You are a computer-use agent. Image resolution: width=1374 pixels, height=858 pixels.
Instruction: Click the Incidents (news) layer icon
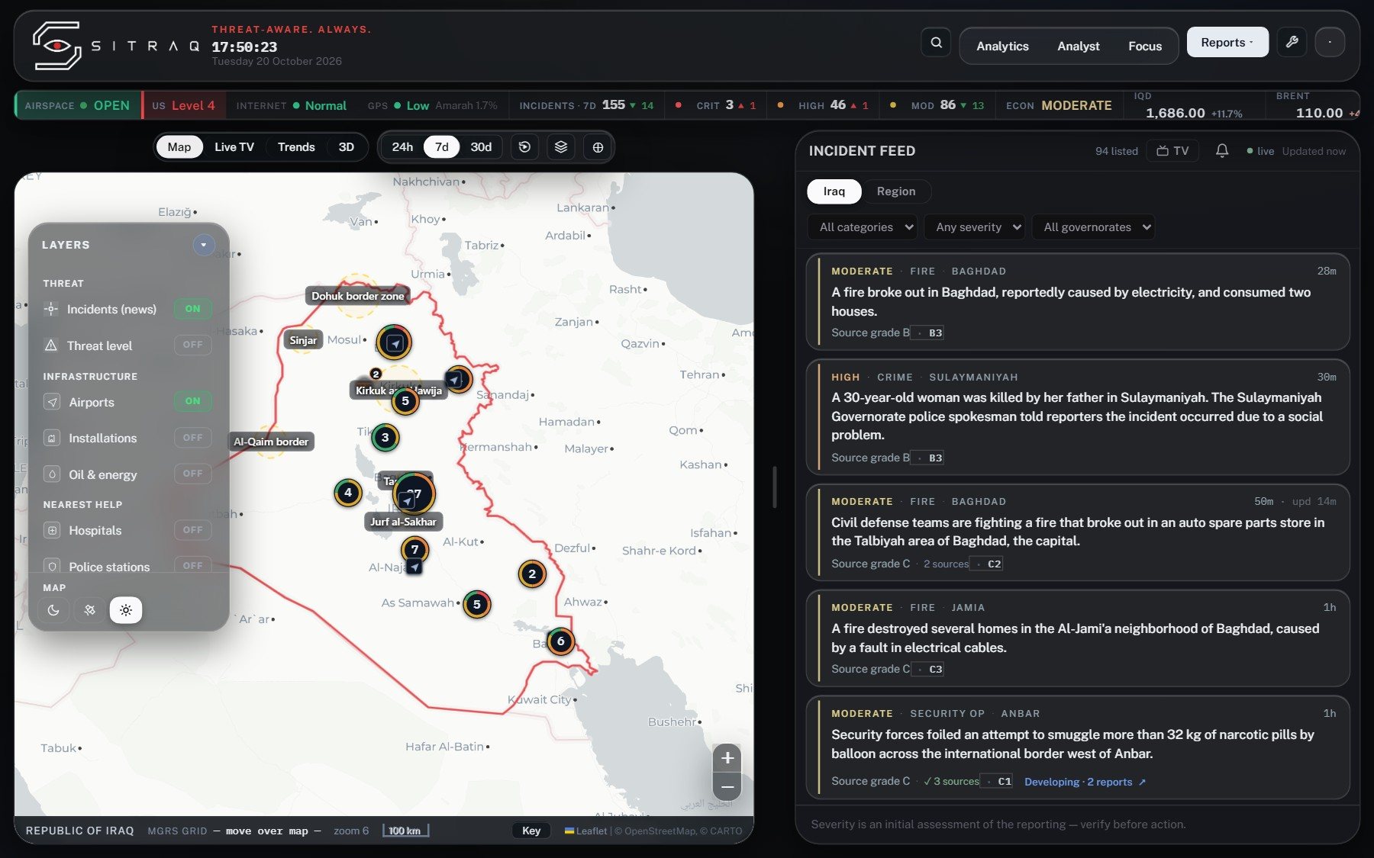coord(51,309)
